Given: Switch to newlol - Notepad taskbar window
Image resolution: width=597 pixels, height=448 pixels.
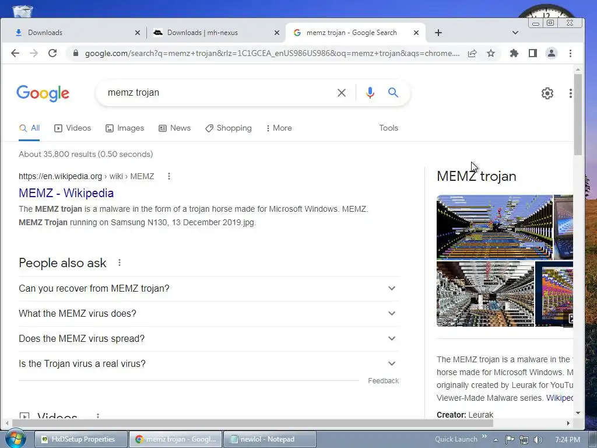Looking at the screenshot, I should [x=269, y=439].
